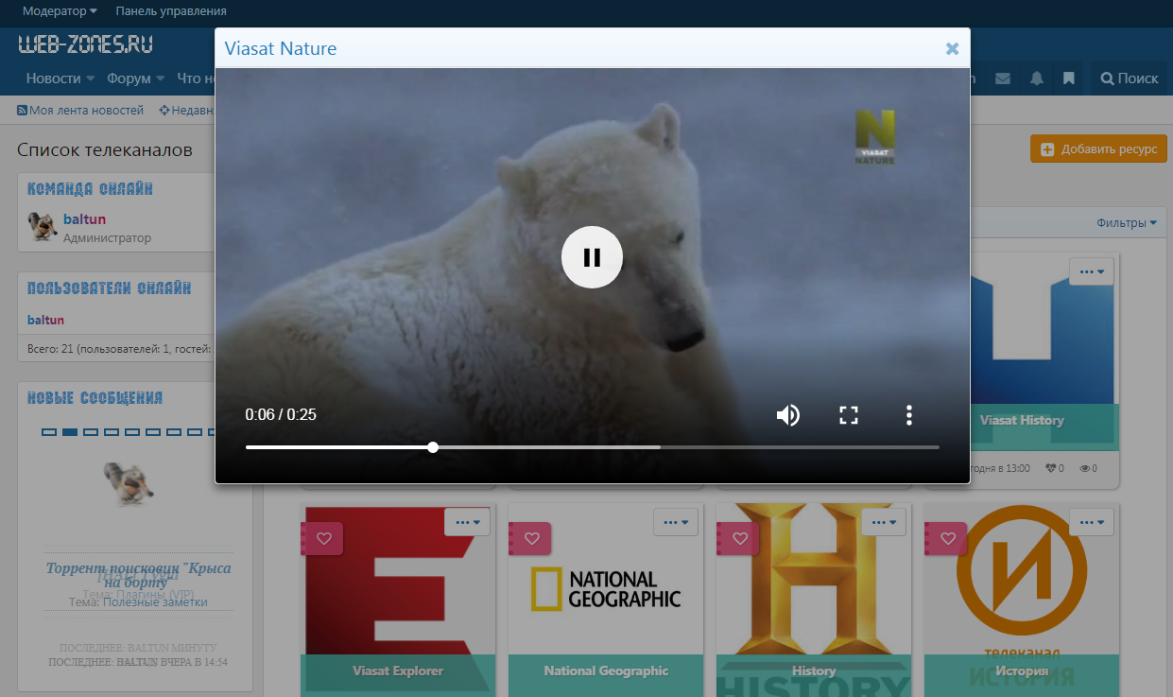Open the envelope messages icon
Image resolution: width=1173 pixels, height=697 pixels.
1003,78
